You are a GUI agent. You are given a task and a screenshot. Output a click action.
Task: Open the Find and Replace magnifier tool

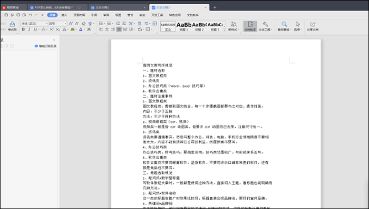[x=284, y=26]
